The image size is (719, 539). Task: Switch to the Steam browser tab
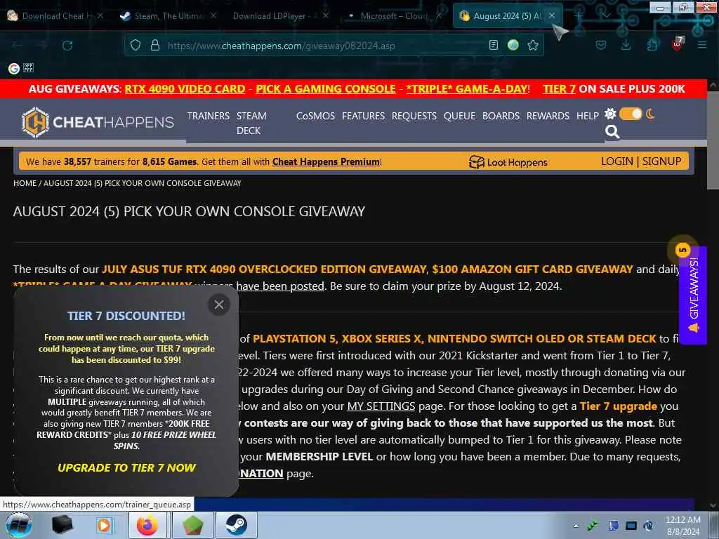pyautogui.click(x=166, y=16)
